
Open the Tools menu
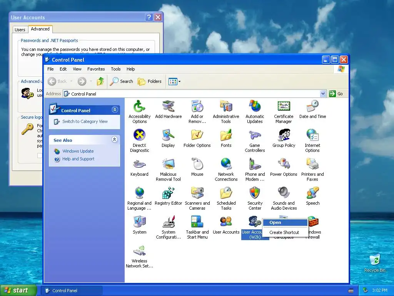[x=116, y=69]
